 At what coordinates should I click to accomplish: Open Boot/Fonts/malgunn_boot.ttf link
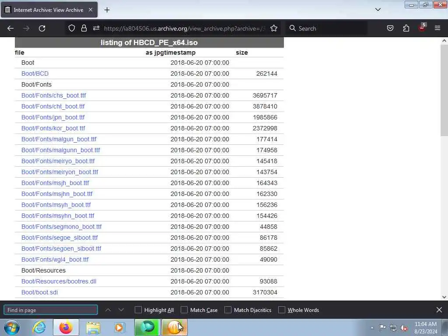pos(60,150)
